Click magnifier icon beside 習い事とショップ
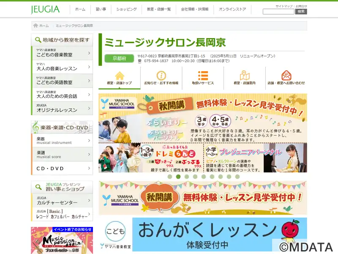Image resolution: width=338 pixels, height=254 pixels. coord(38,187)
